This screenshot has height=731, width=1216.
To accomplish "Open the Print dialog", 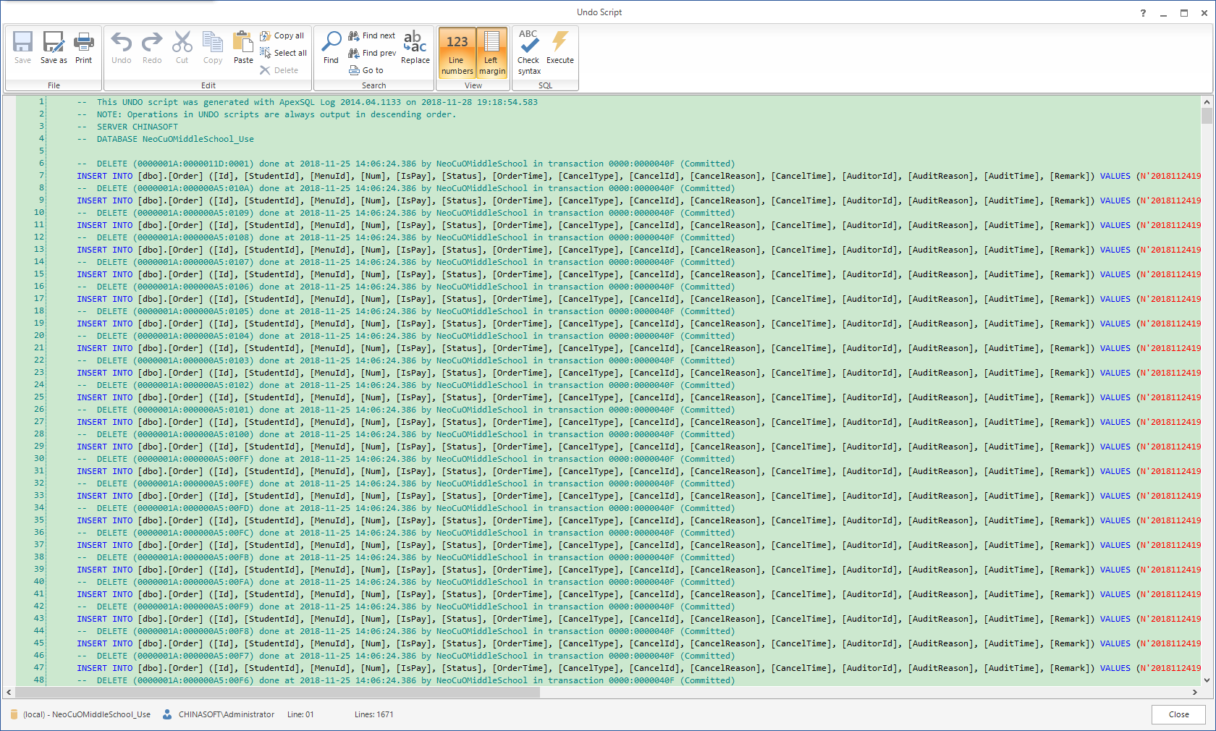I will point(83,48).
